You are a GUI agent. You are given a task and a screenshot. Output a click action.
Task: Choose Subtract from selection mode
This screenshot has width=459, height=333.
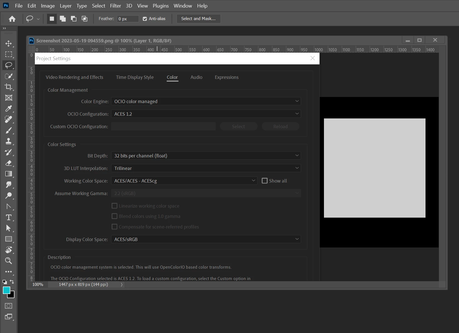pyautogui.click(x=74, y=19)
